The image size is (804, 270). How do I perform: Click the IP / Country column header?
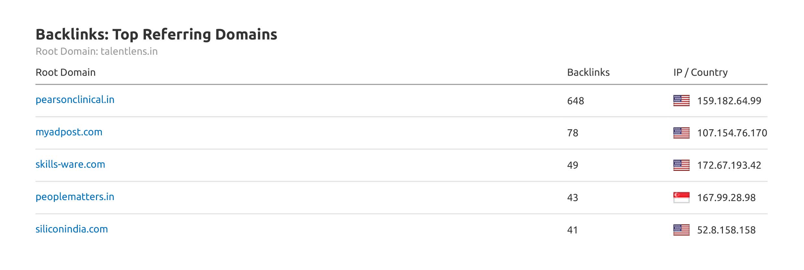coord(700,72)
